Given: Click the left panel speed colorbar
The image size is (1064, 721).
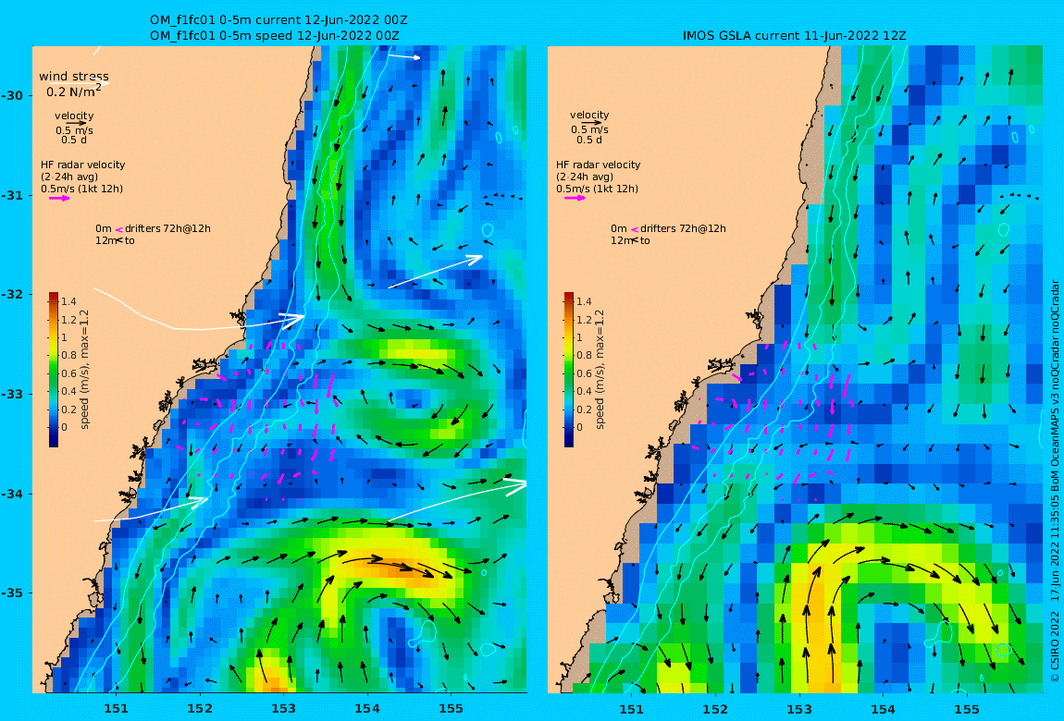Looking at the screenshot, I should [x=54, y=370].
